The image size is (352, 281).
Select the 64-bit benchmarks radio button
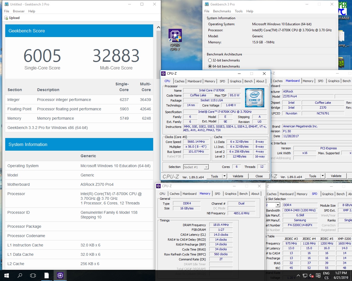point(210,66)
